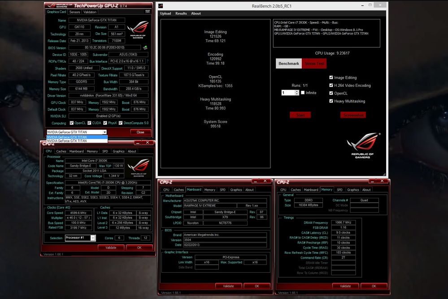The image size is (448, 299).
Task: Uncheck OpenCL in RealBench test list
Action: click(331, 93)
